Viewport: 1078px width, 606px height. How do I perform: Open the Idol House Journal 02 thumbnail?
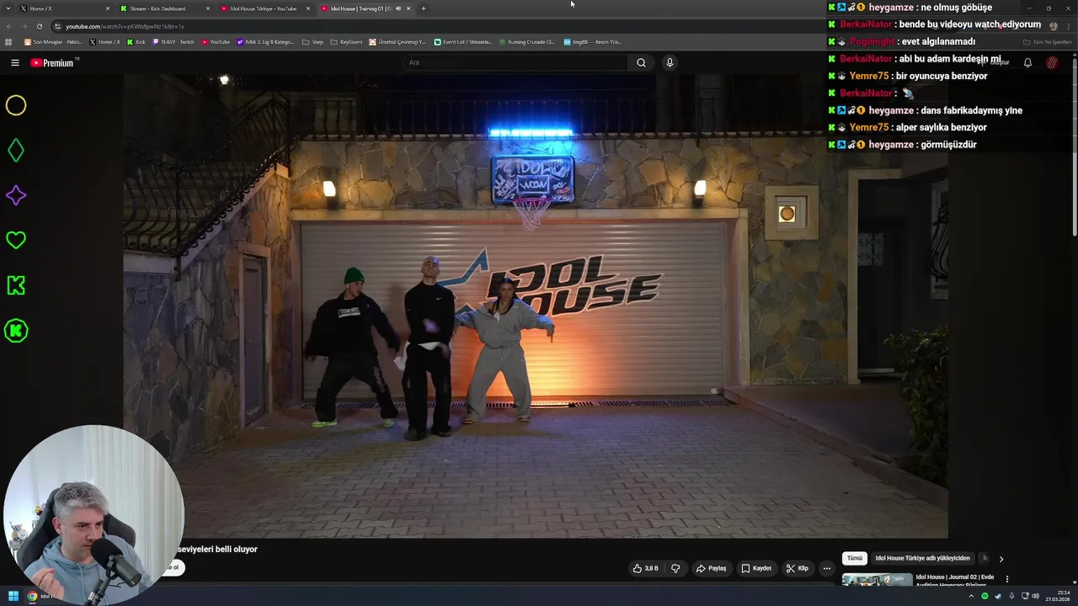(877, 579)
